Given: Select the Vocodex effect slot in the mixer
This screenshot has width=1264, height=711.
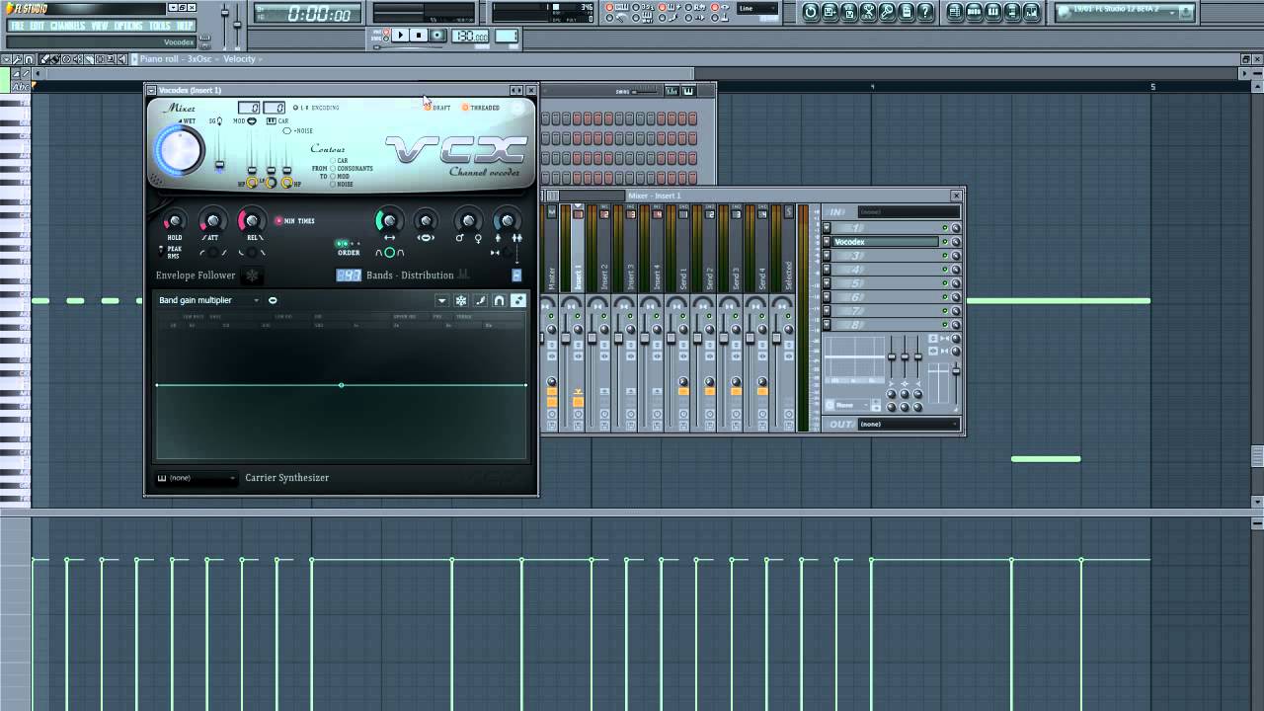Looking at the screenshot, I should (886, 242).
